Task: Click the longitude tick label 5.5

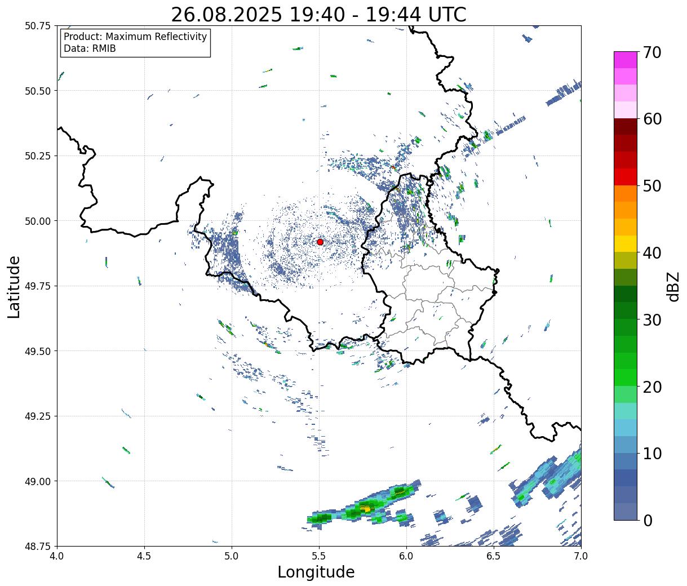Action: click(319, 556)
